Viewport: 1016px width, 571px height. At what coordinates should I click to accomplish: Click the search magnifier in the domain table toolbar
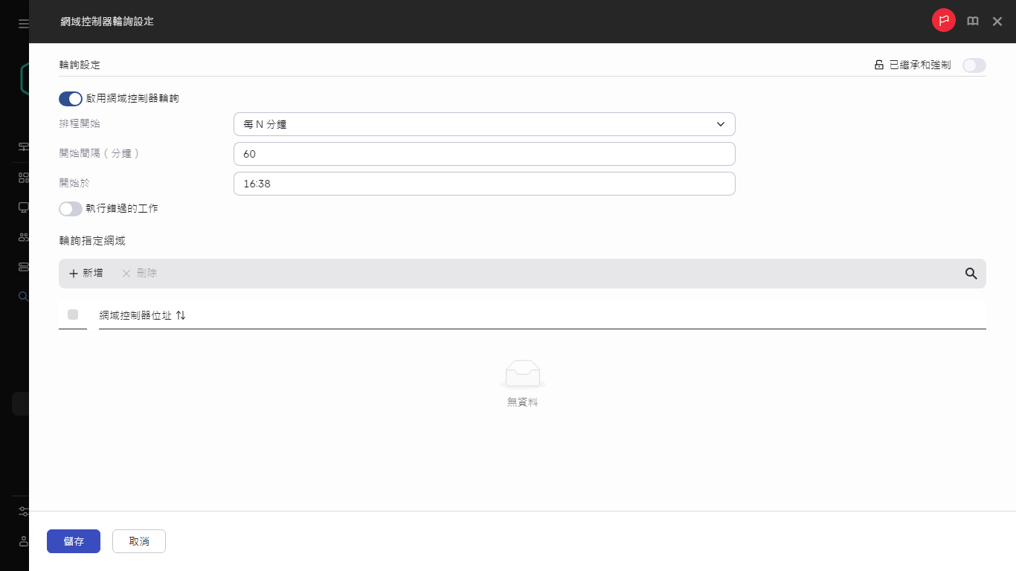(971, 274)
